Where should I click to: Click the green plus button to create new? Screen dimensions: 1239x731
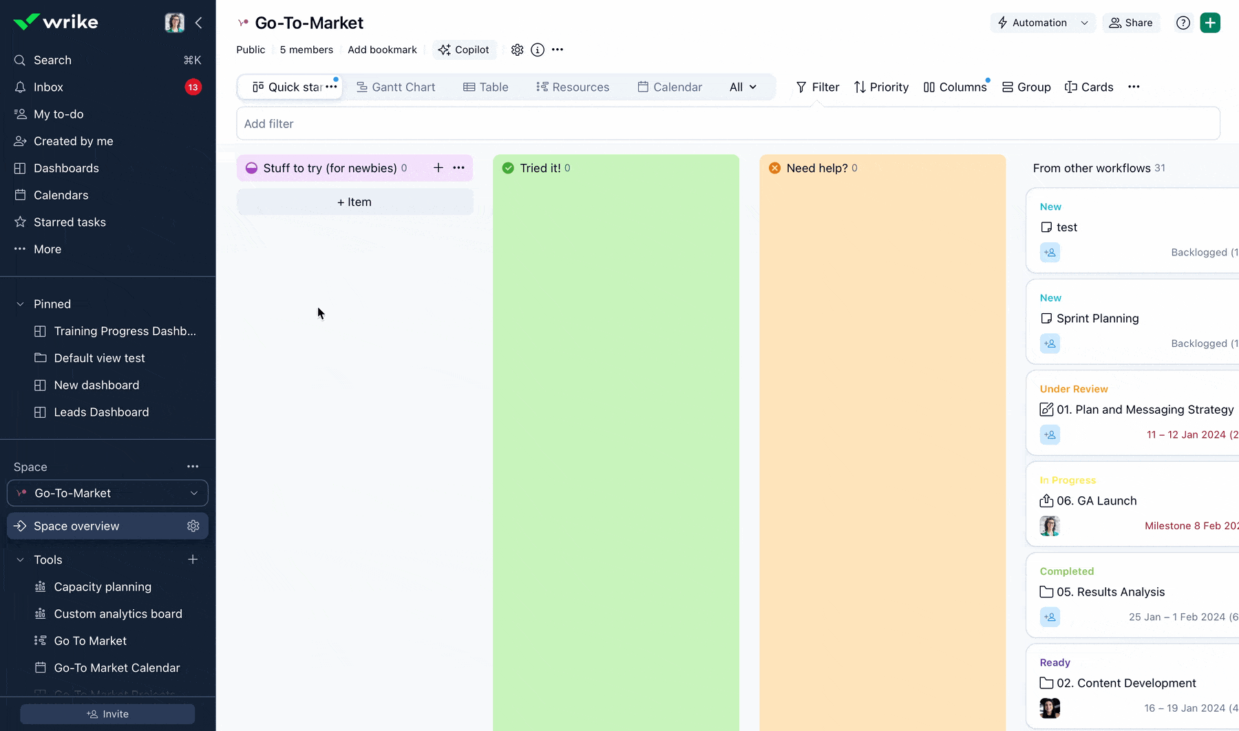click(1210, 23)
